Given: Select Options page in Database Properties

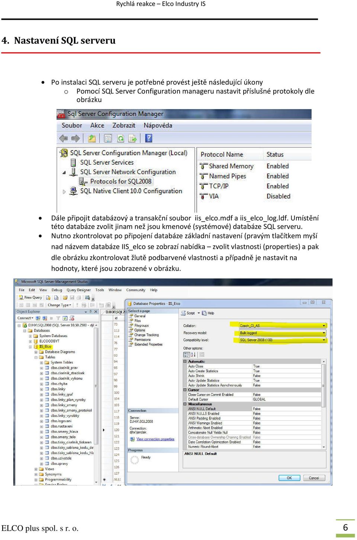Looking at the screenshot, I should (x=139, y=330).
